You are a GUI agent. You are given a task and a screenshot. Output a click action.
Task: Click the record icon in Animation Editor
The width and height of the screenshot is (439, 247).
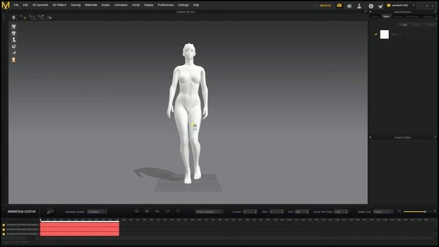point(50,211)
